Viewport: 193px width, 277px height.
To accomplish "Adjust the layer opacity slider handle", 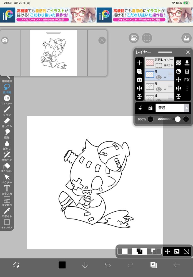I will click(x=178, y=119).
